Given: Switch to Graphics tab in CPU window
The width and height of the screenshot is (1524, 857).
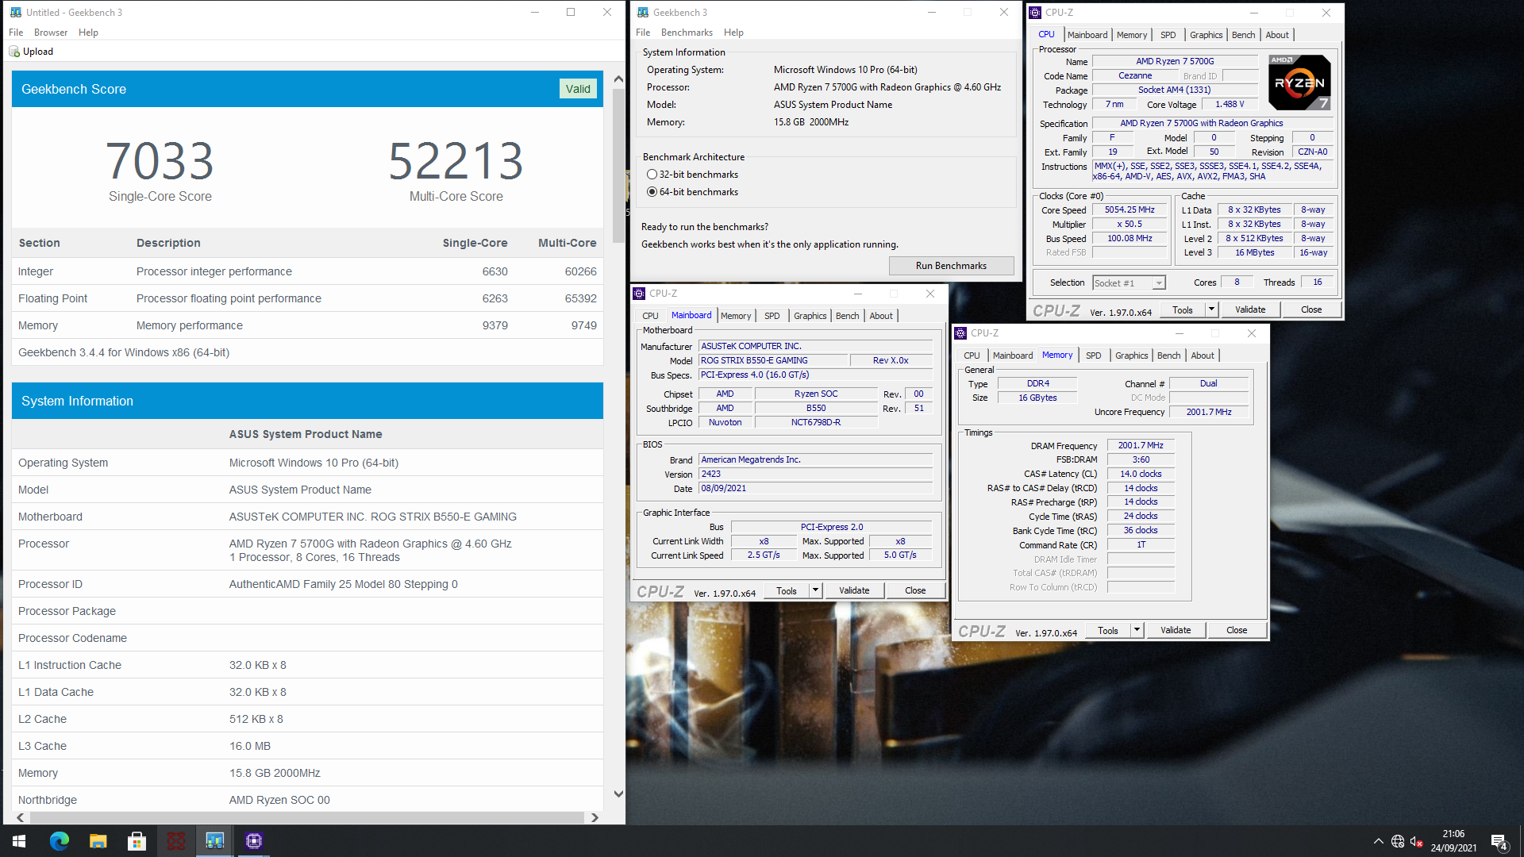Looking at the screenshot, I should point(1206,35).
